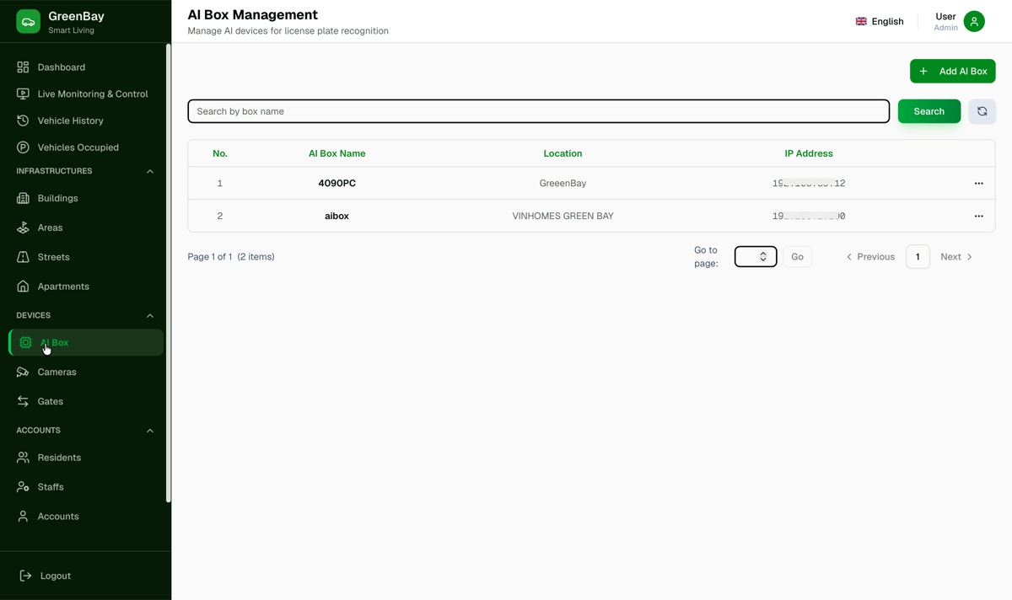
Task: Click the Logout label
Action: click(56, 576)
